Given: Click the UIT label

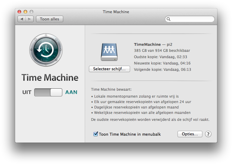Looking at the screenshot, I should pyautogui.click(x=27, y=92).
